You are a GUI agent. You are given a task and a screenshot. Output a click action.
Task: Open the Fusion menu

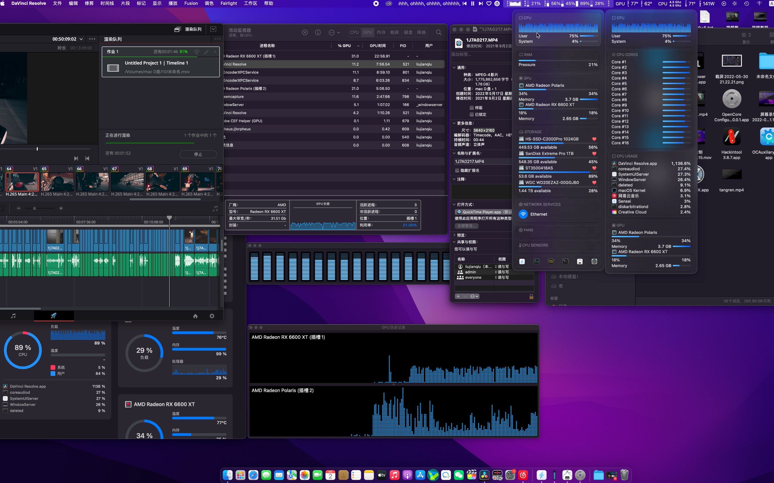tap(191, 3)
